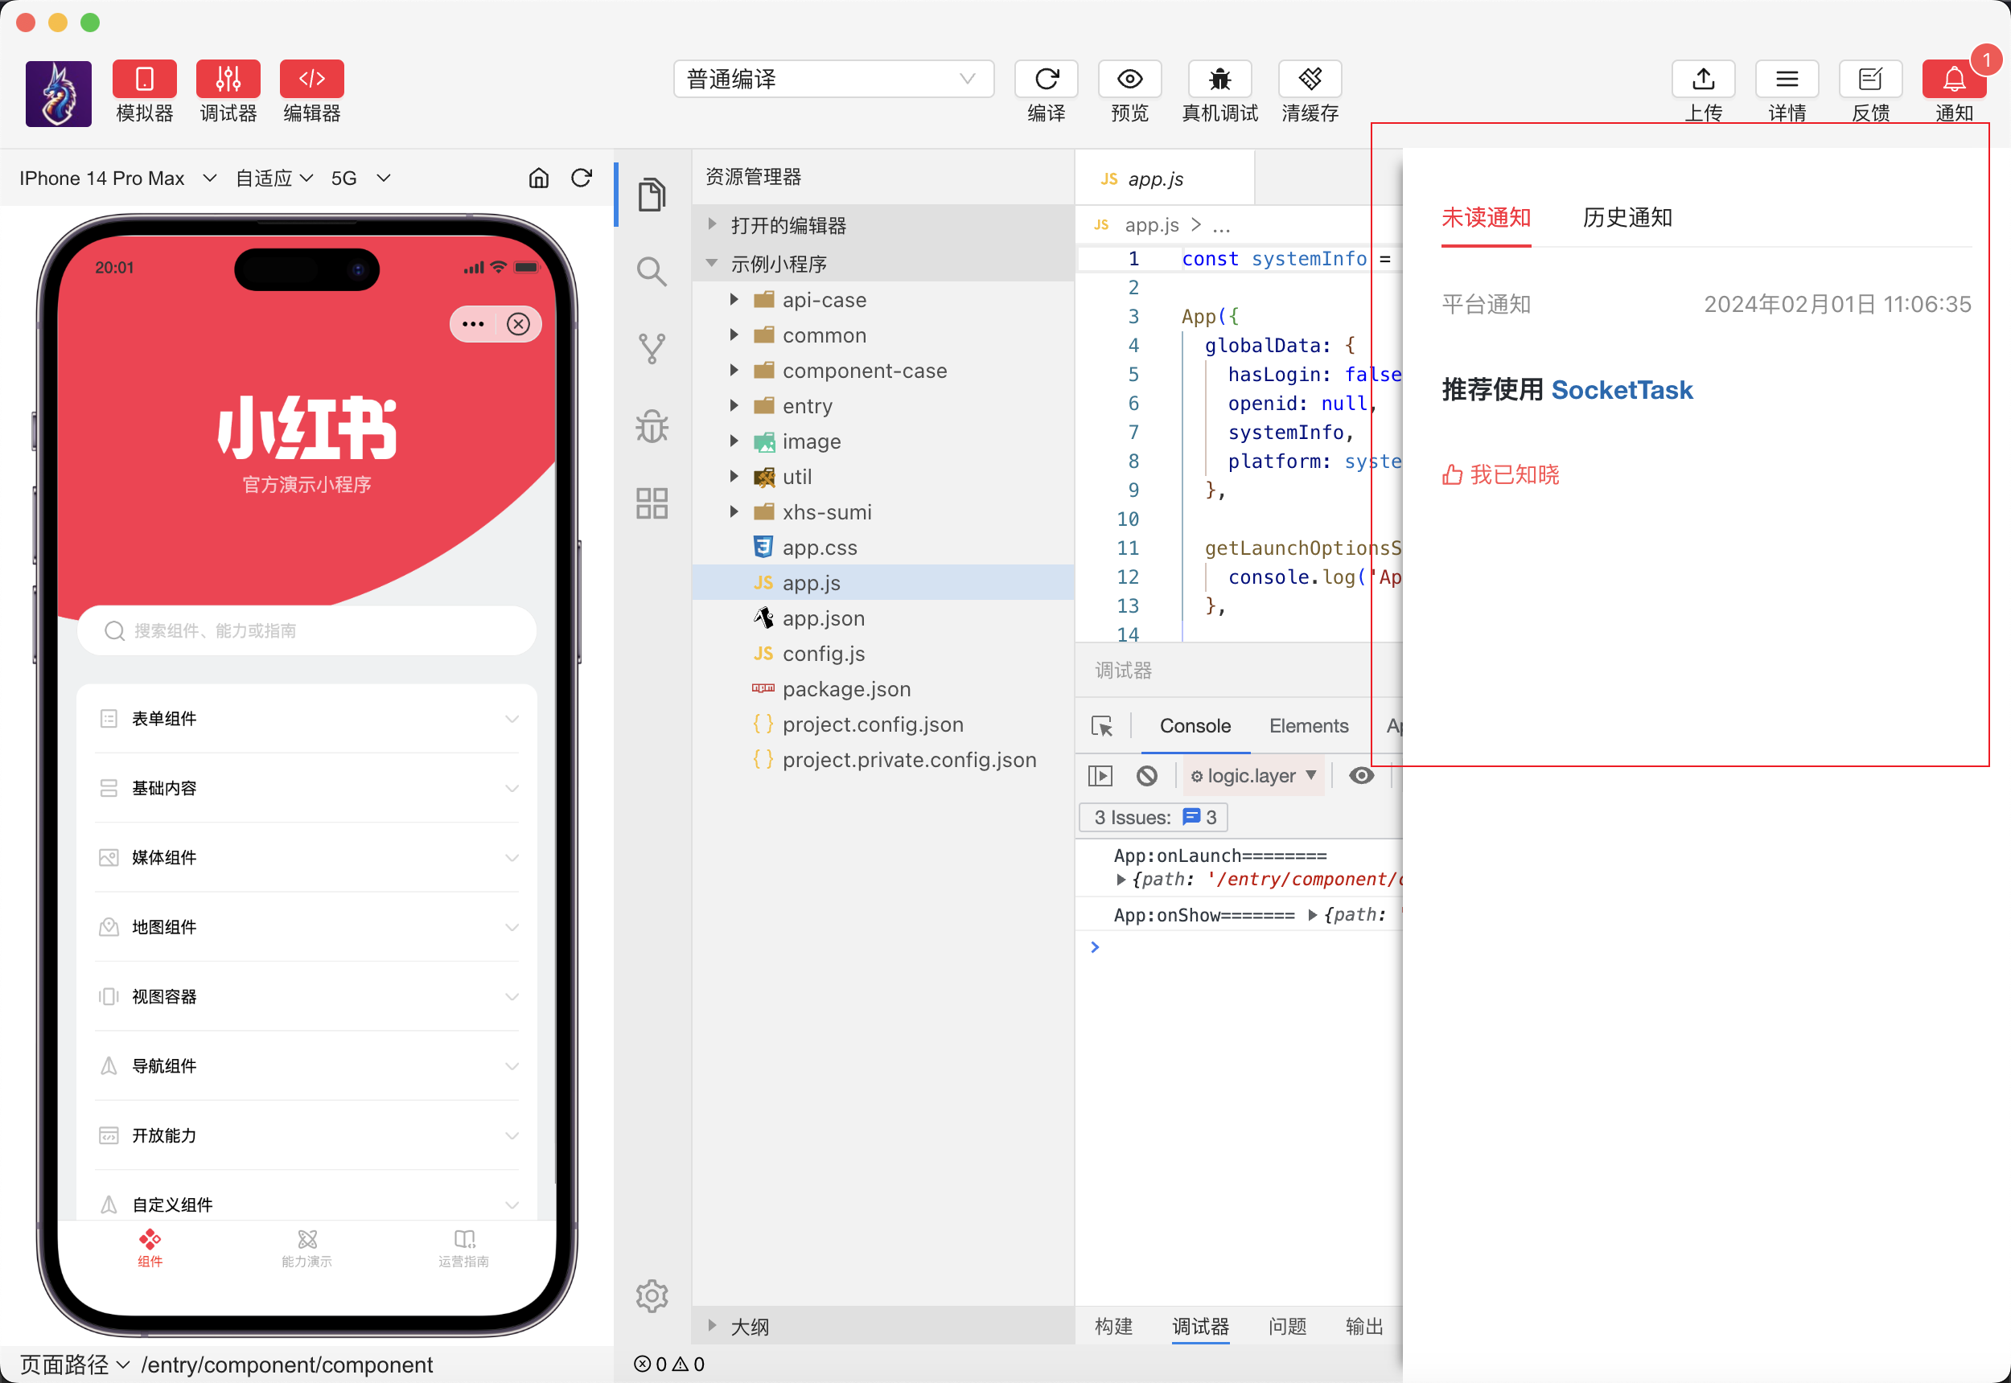Screen dimensions: 2011x1383
Task: Open the 页面路径 dropdown in status bar
Action: [x=74, y=1364]
